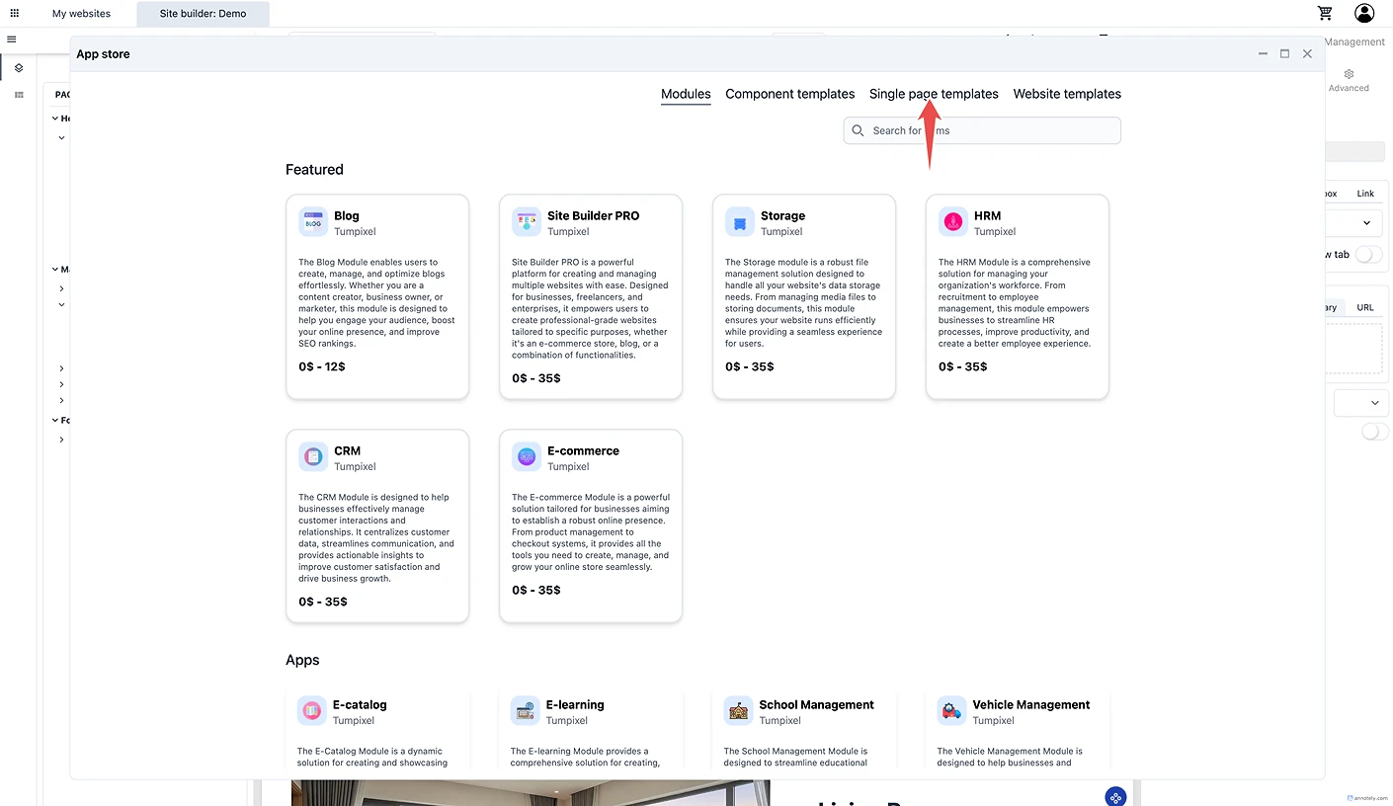Select the layers icon in sidebar

coord(19,68)
